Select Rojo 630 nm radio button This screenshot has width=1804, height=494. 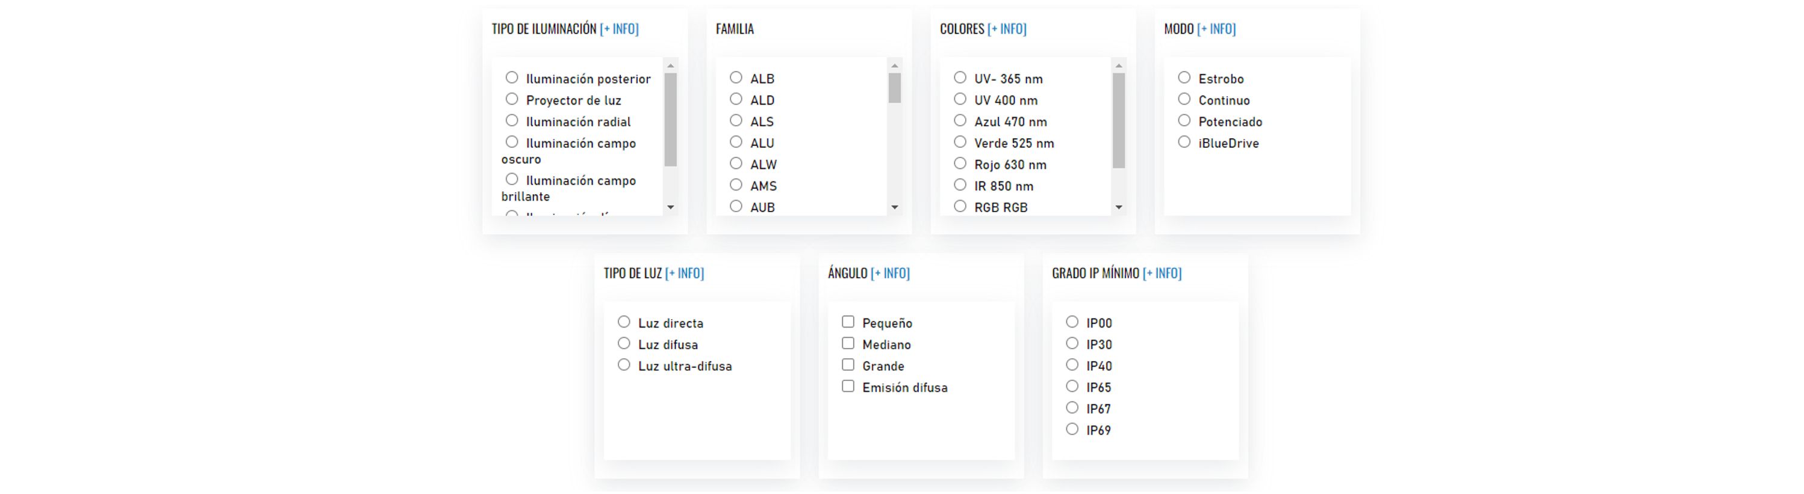[x=960, y=163]
